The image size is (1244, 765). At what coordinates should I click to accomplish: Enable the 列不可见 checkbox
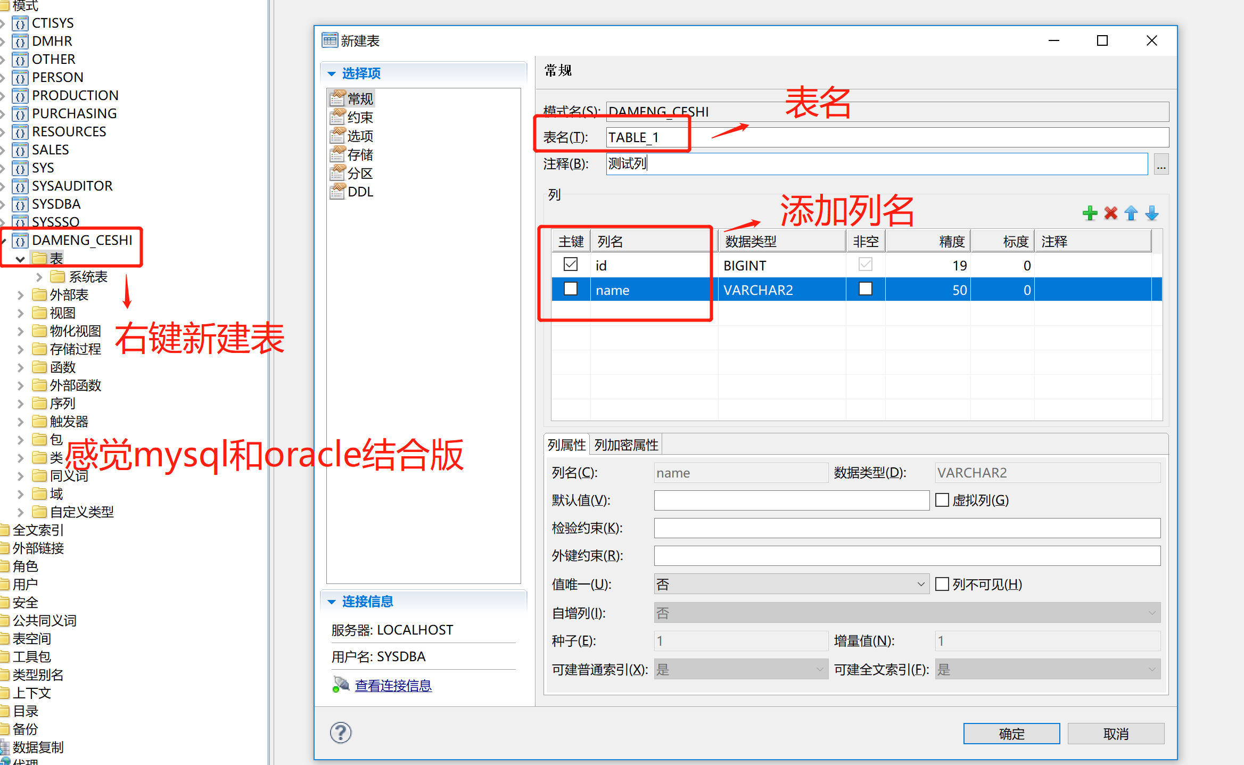point(942,584)
